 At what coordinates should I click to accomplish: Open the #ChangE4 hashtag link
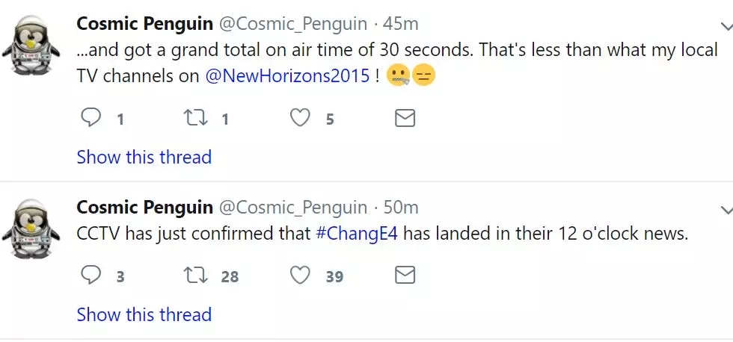pyautogui.click(x=355, y=233)
